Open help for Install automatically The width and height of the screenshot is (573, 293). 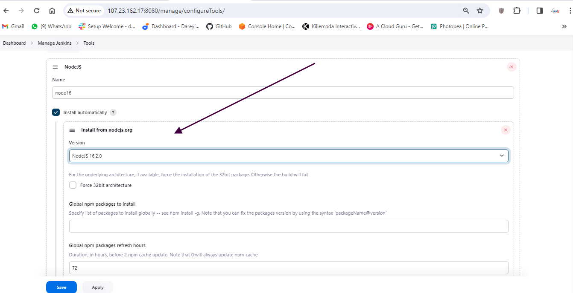(113, 112)
